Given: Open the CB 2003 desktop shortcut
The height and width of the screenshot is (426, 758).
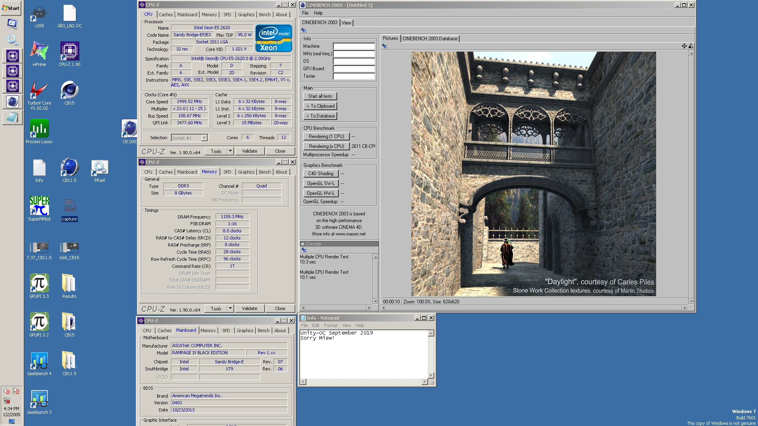Looking at the screenshot, I should [x=129, y=132].
